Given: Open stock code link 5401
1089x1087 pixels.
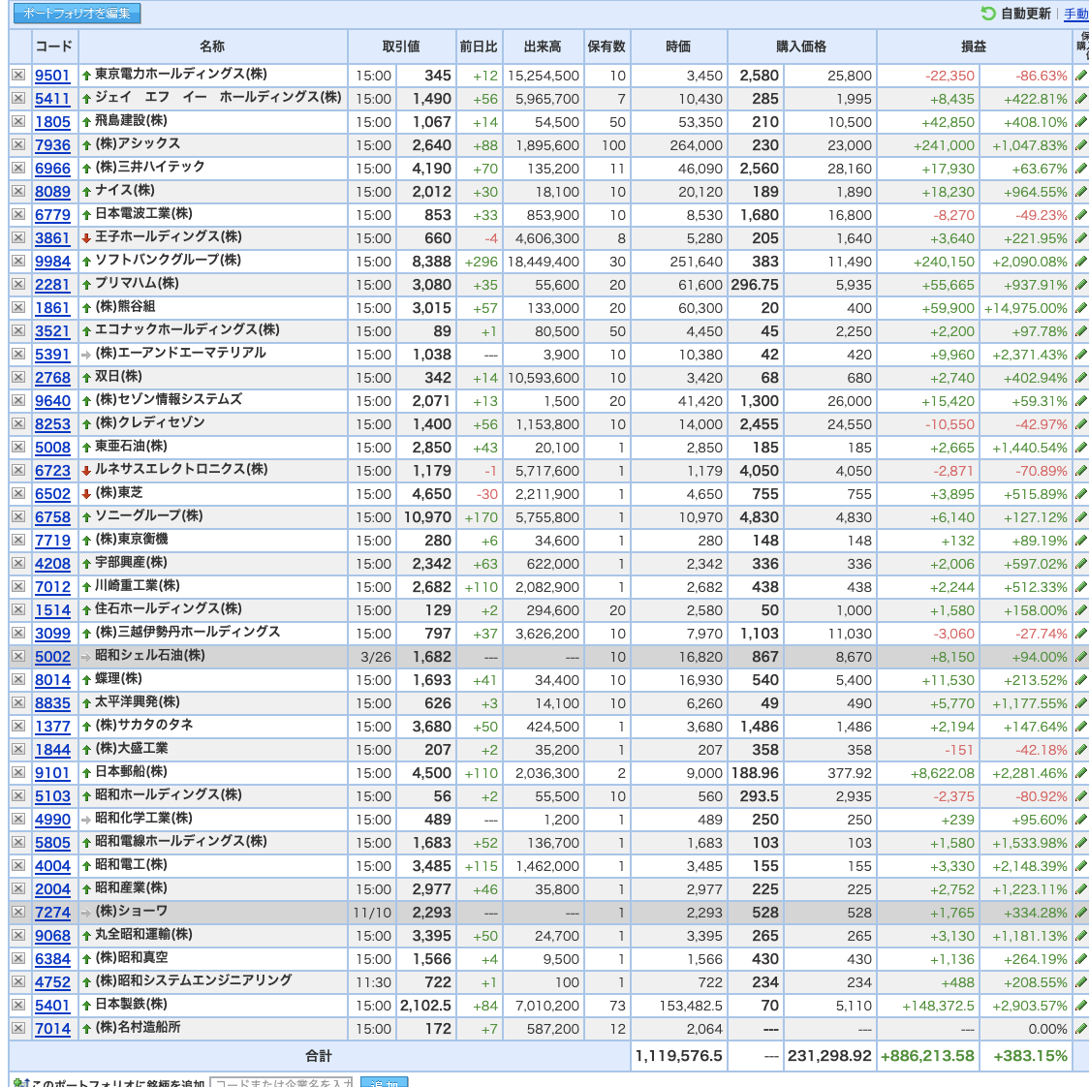Looking at the screenshot, I should coord(52,1006).
